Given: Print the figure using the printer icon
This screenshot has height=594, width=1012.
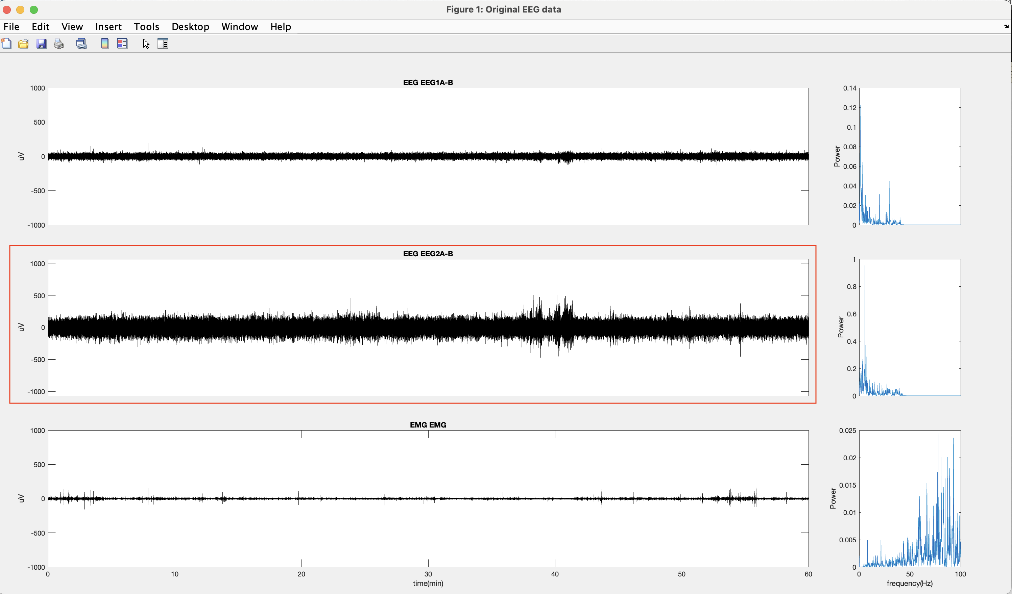Looking at the screenshot, I should pos(59,43).
